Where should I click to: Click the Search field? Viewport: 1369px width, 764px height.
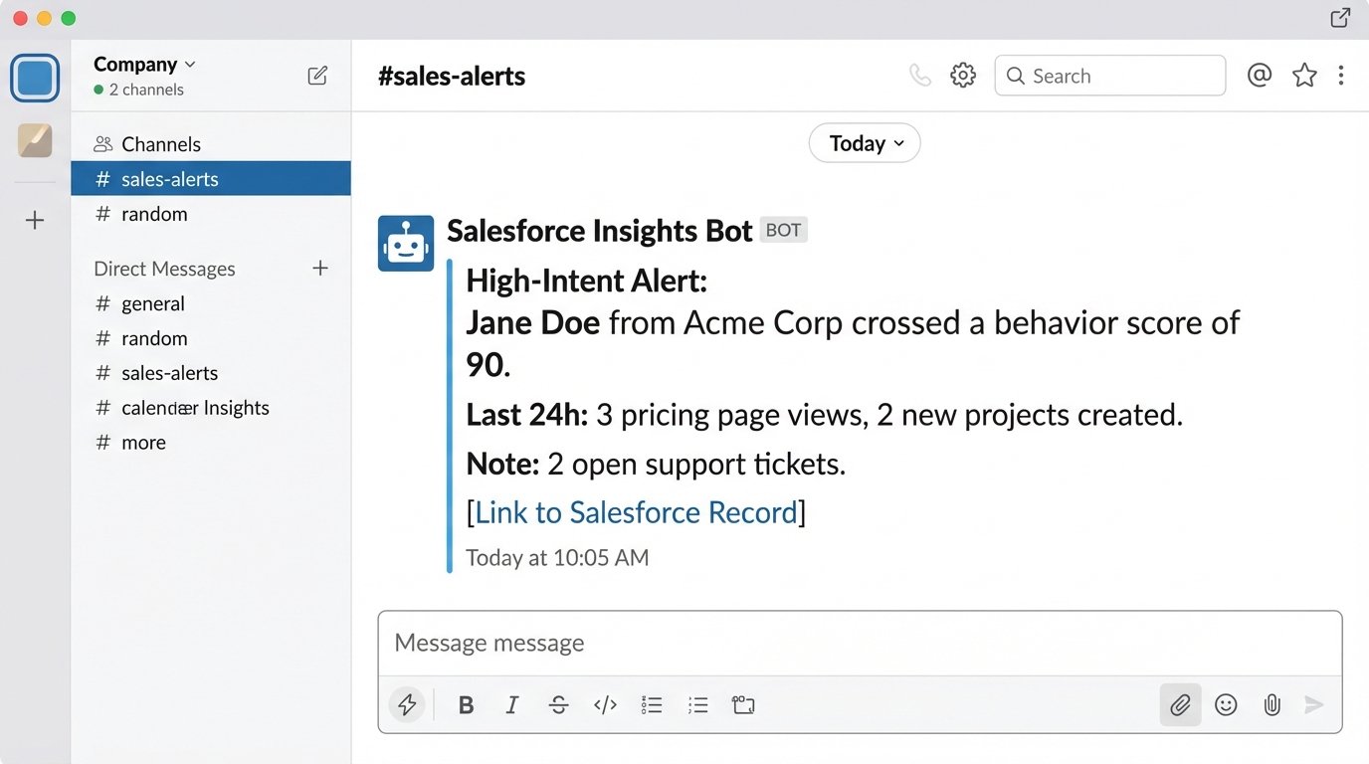1109,76
